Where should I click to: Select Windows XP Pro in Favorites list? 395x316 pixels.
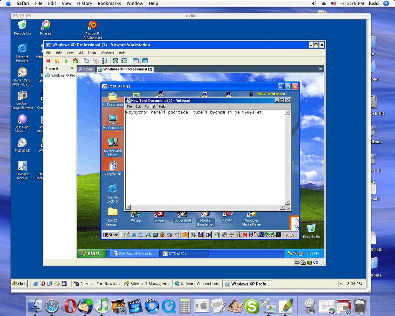60,75
